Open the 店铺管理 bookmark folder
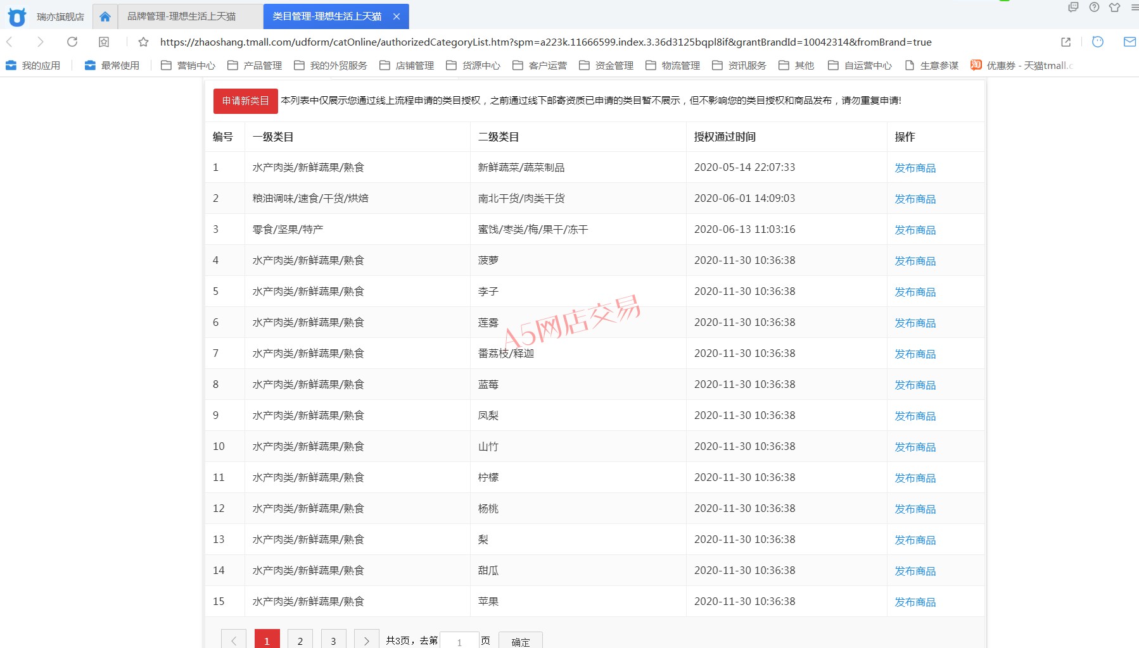 (x=407, y=65)
